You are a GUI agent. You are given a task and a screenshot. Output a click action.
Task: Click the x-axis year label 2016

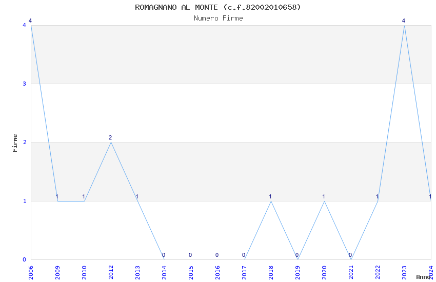pos(217,273)
